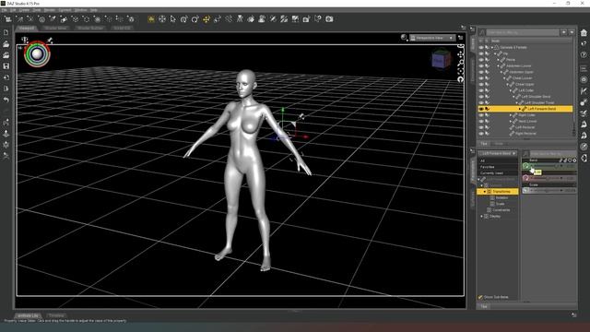The height and width of the screenshot is (332, 590).
Task: Expand the Right Collar tree node
Action: point(511,114)
